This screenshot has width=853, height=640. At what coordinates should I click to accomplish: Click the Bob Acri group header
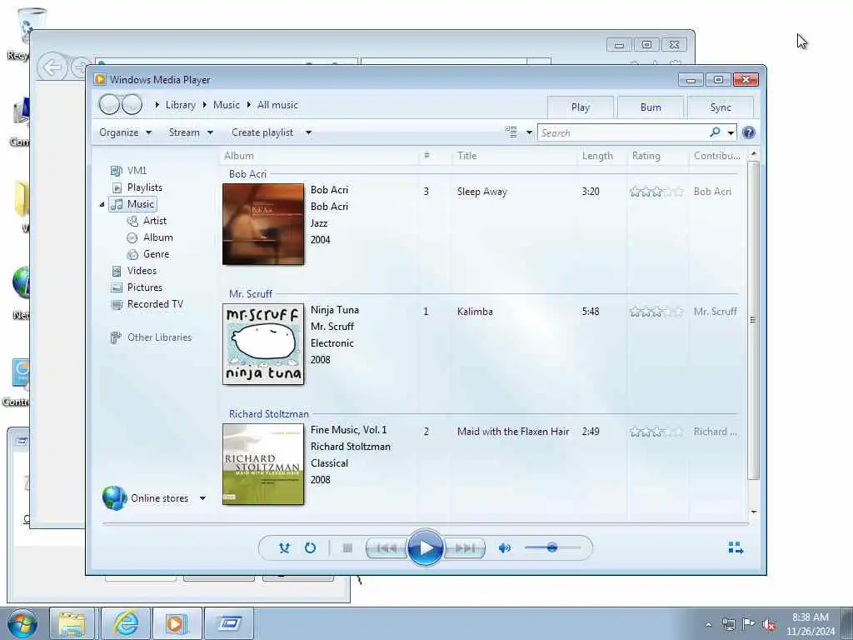[x=247, y=174]
